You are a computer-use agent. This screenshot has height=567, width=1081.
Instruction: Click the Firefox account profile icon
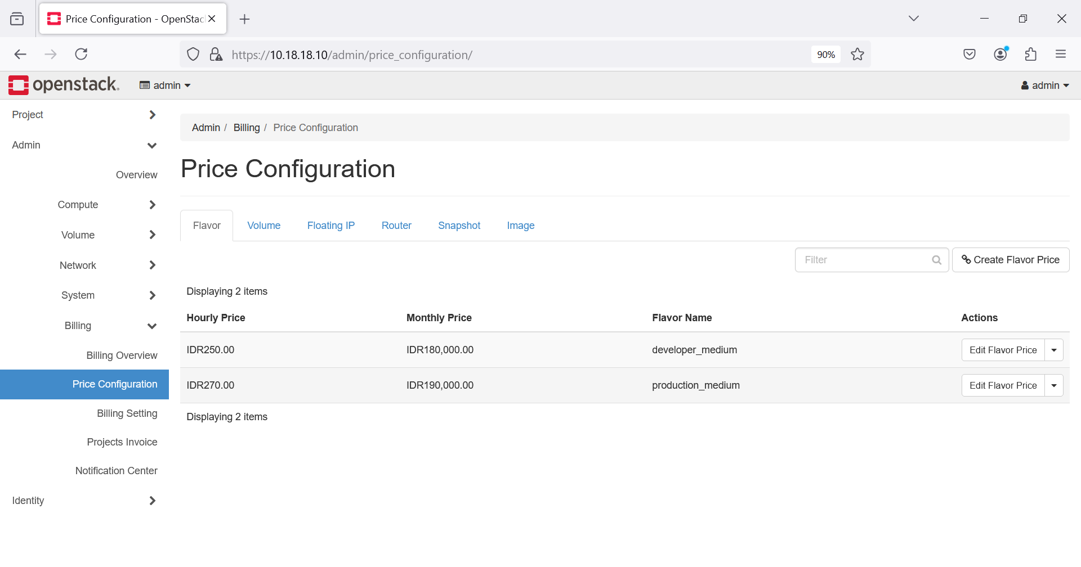[x=1000, y=55]
